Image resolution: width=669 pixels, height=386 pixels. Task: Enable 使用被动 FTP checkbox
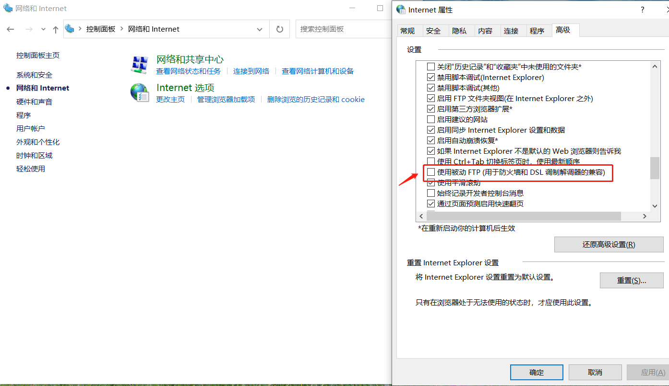(431, 172)
